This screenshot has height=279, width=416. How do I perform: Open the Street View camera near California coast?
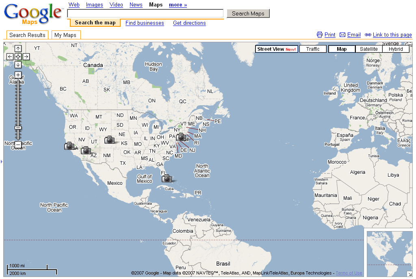pyautogui.click(x=69, y=146)
